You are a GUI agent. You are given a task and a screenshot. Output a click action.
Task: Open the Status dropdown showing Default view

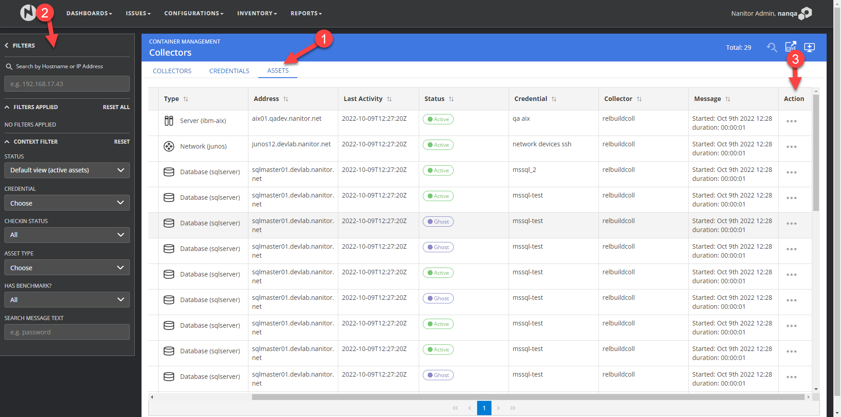coord(67,171)
